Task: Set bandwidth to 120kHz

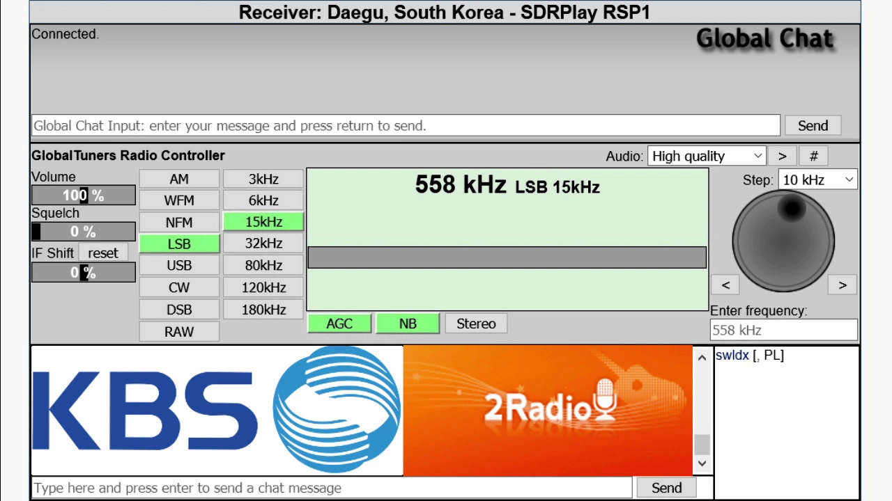Action: [x=263, y=287]
